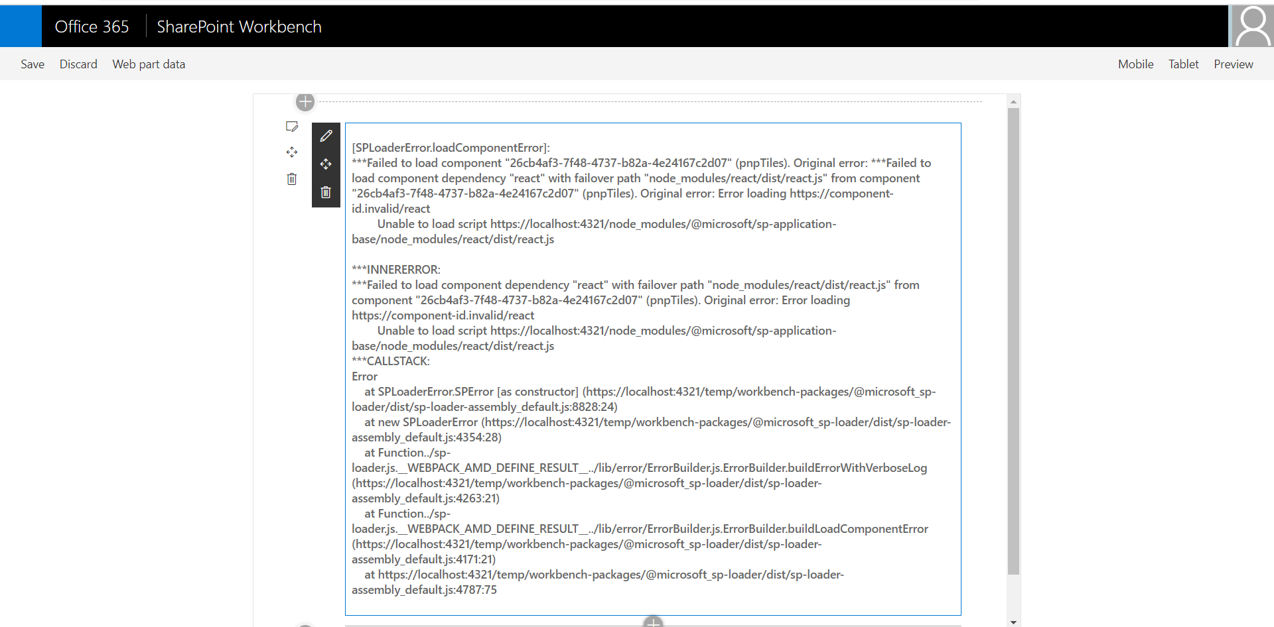
Task: Switch to Mobile view
Action: (1135, 64)
